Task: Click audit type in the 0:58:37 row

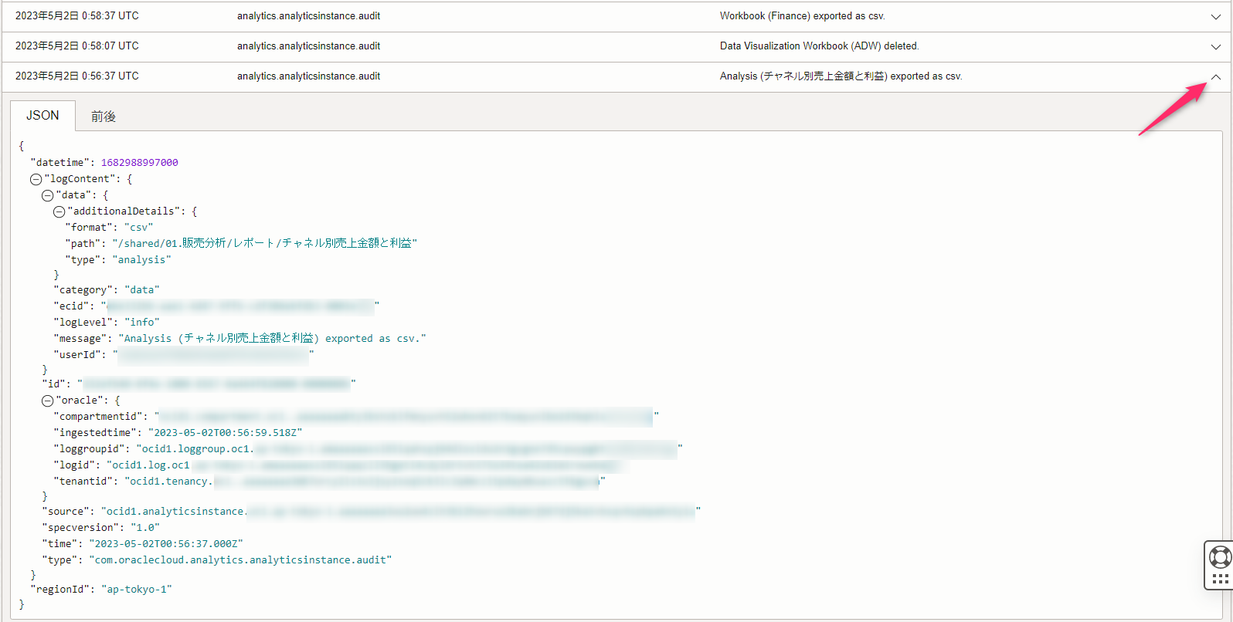Action: tap(308, 16)
